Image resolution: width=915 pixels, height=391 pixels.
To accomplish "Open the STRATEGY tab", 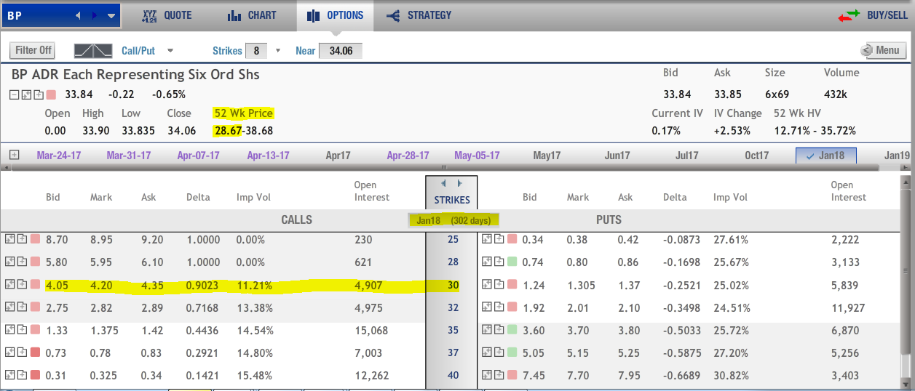I will point(419,15).
